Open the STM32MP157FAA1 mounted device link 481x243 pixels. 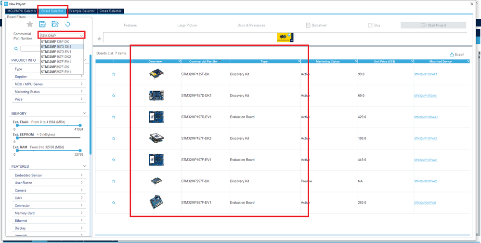(x=426, y=160)
